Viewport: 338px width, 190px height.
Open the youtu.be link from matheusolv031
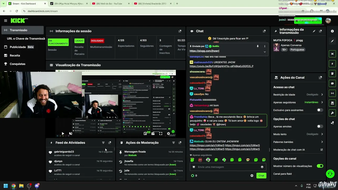click(222, 66)
